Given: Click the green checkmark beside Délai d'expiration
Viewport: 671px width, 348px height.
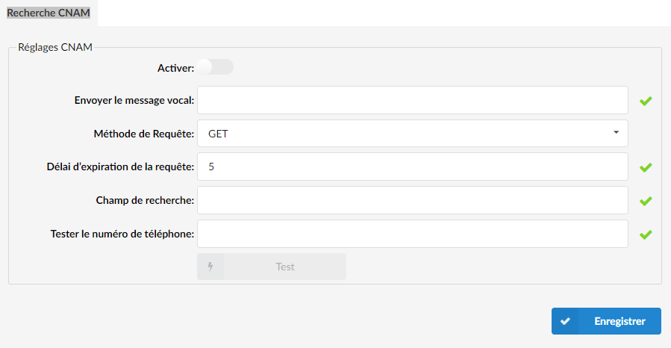Looking at the screenshot, I should pyautogui.click(x=646, y=167).
